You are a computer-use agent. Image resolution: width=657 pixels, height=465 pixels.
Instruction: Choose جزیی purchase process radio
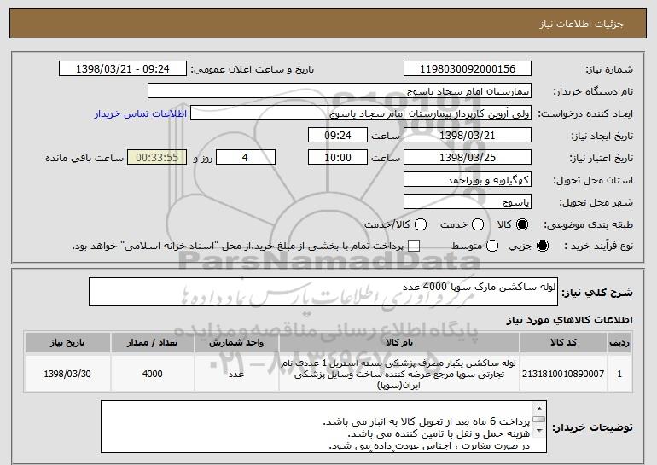(542, 247)
